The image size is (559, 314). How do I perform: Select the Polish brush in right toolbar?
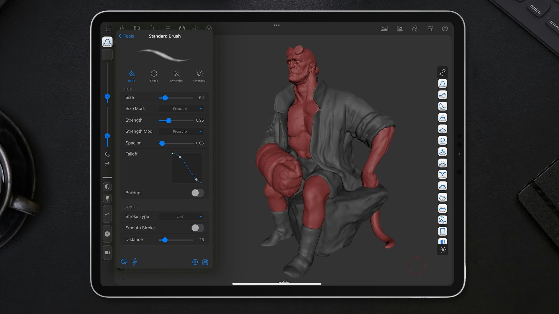[x=443, y=197]
